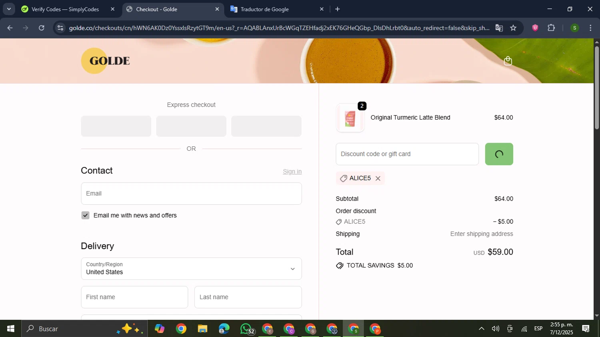This screenshot has width=600, height=337.
Task: Click the Golde logo
Action: point(105,61)
